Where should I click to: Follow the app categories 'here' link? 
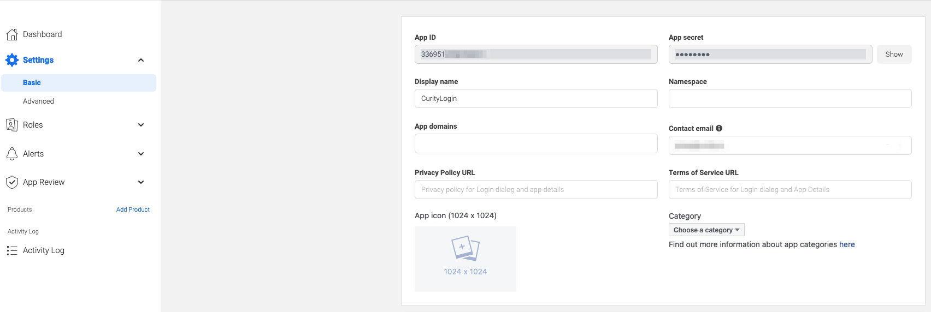847,244
